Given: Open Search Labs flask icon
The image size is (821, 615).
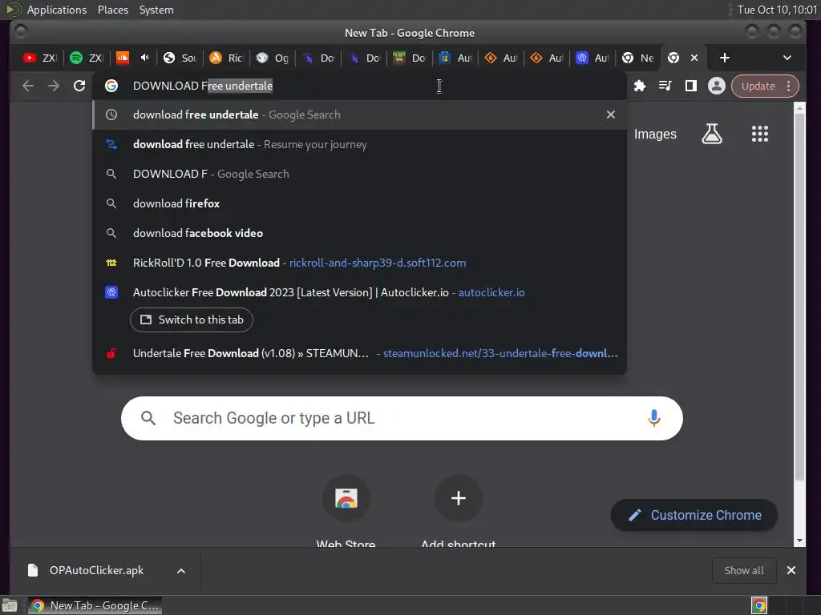Looking at the screenshot, I should (712, 134).
